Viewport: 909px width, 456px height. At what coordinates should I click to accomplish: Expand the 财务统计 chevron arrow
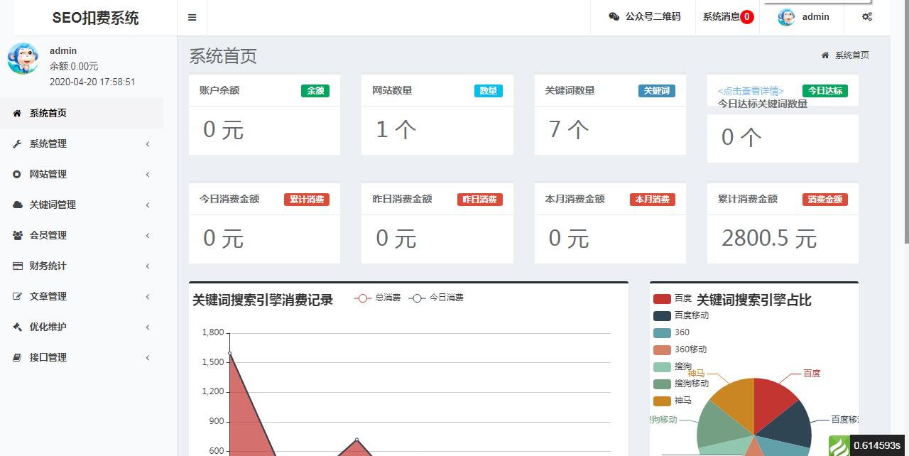pos(148,266)
